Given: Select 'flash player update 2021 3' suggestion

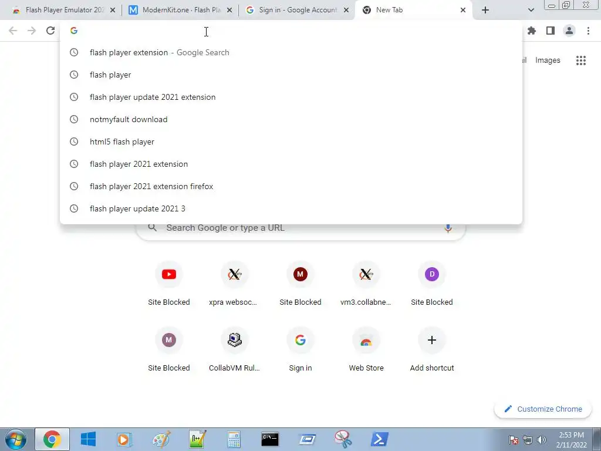Looking at the screenshot, I should coord(291,208).
